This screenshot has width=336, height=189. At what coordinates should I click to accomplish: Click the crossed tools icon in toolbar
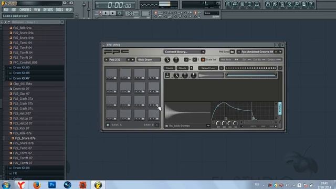[x=289, y=4]
